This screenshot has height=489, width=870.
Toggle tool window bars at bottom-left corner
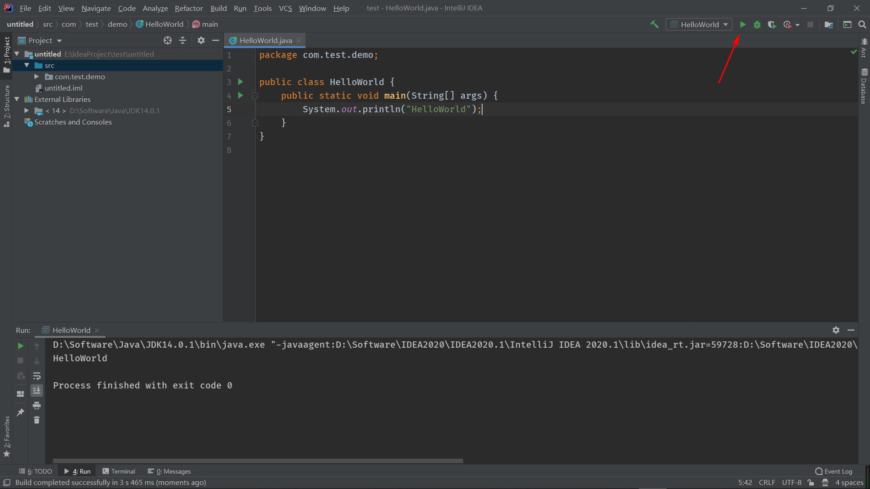coord(7,483)
